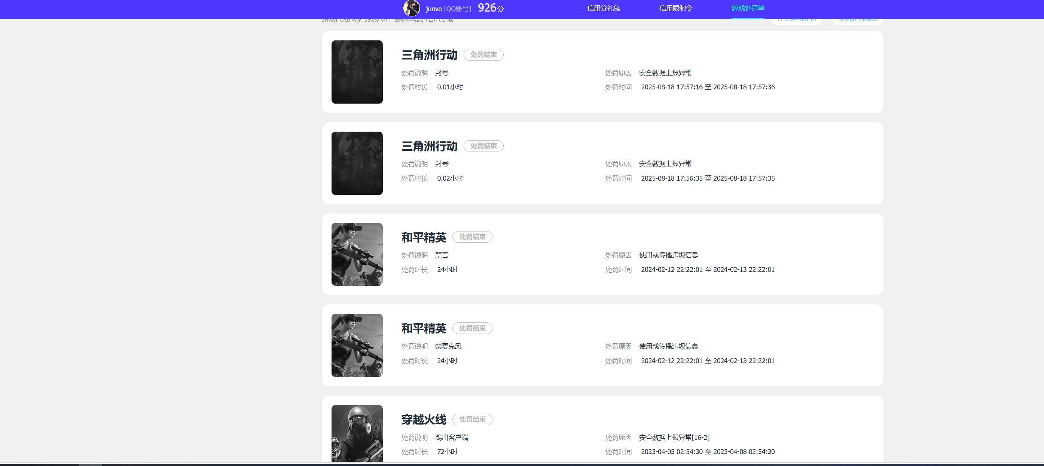Image resolution: width=1044 pixels, height=466 pixels.
Task: Click the 926分 credit score
Action: 491,8
